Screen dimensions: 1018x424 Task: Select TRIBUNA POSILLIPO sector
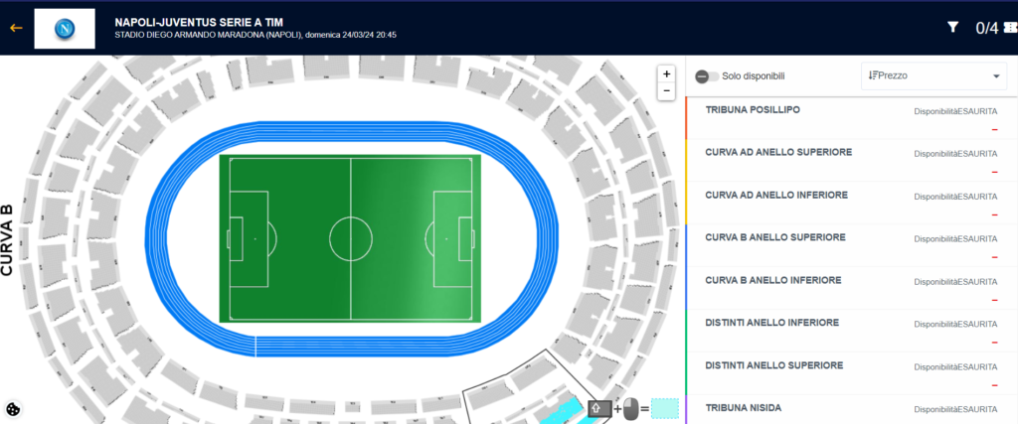pyautogui.click(x=852, y=118)
